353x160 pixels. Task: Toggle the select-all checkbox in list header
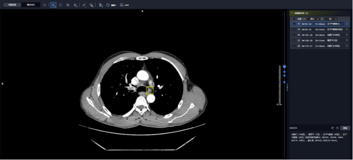[294, 19]
